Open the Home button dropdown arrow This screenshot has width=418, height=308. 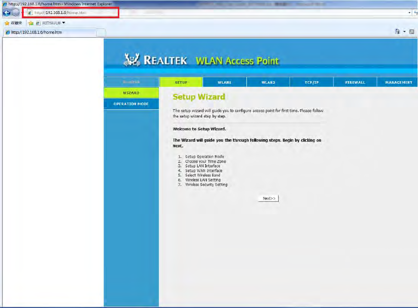tap(404, 31)
